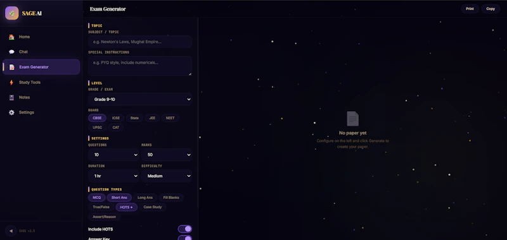Screen dimensions: 507x240
Task: Click the Home house icon
Action: tap(11, 37)
